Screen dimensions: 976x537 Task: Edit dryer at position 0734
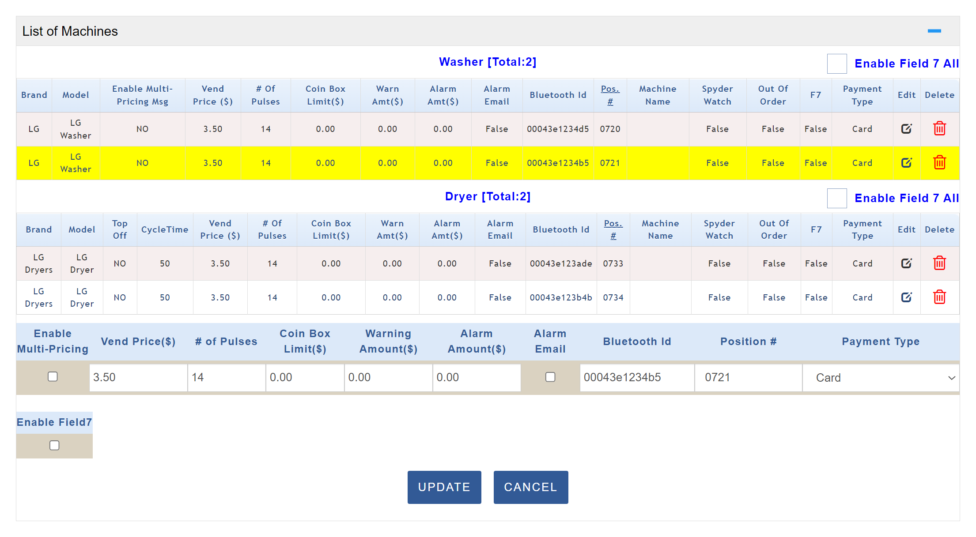click(x=906, y=297)
